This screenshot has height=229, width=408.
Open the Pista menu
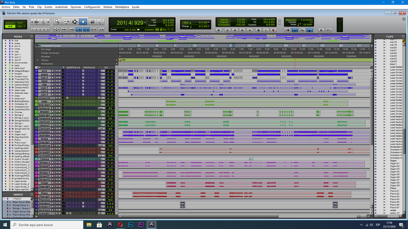32,7
